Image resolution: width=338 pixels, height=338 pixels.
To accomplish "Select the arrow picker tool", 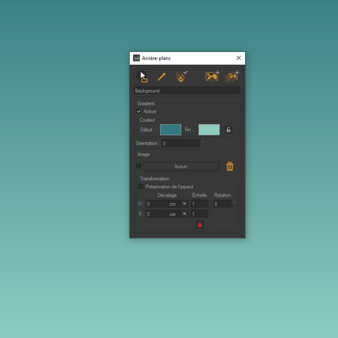I will [x=142, y=76].
